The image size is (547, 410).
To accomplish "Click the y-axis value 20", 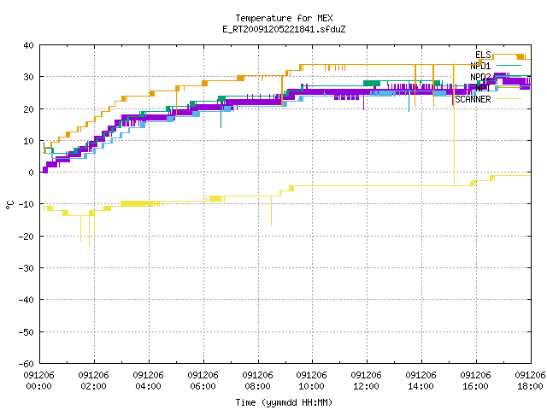I will [x=28, y=109].
